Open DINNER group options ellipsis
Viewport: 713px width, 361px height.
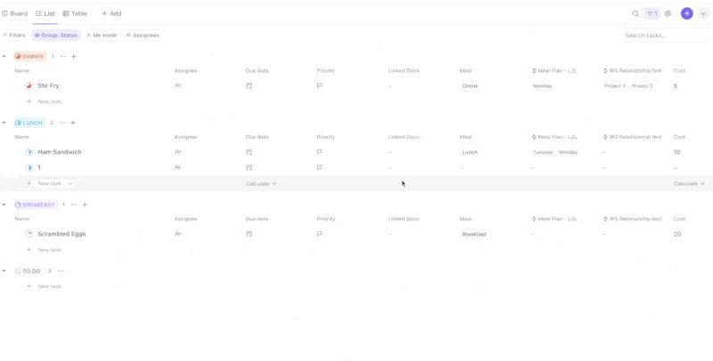click(x=62, y=57)
